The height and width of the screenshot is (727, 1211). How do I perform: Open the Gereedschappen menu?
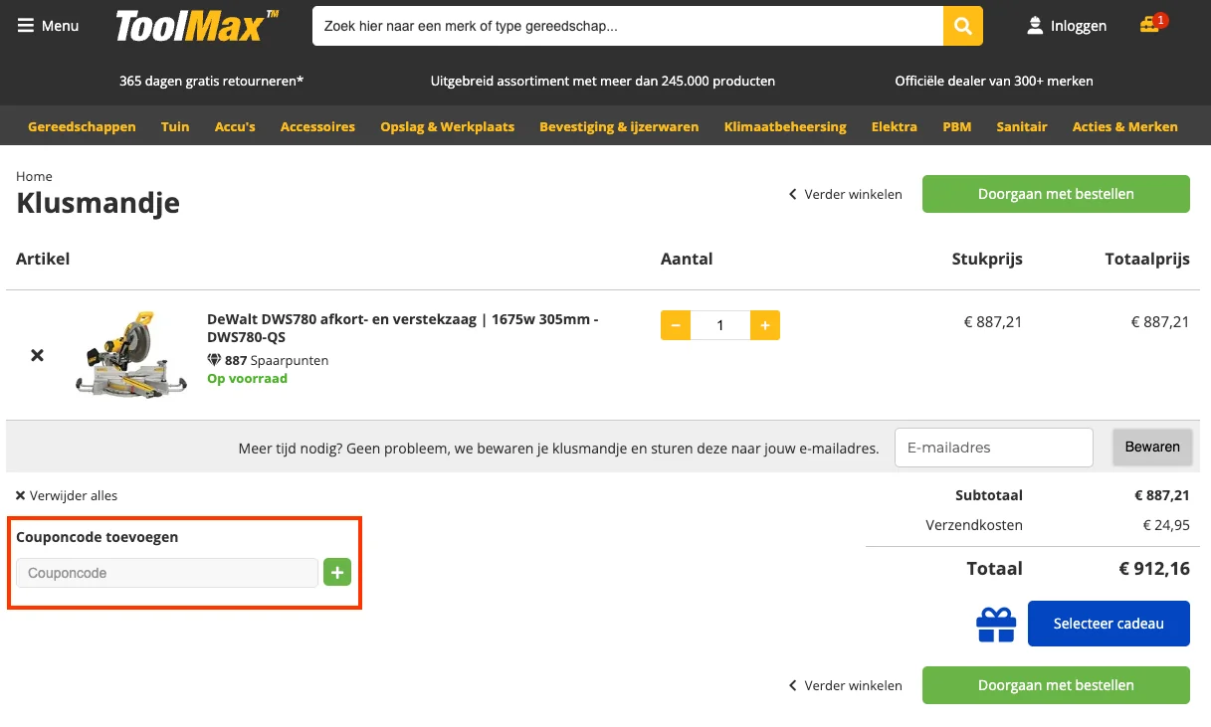pos(83,126)
